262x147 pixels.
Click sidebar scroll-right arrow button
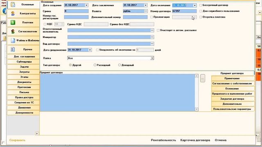tap(37, 134)
